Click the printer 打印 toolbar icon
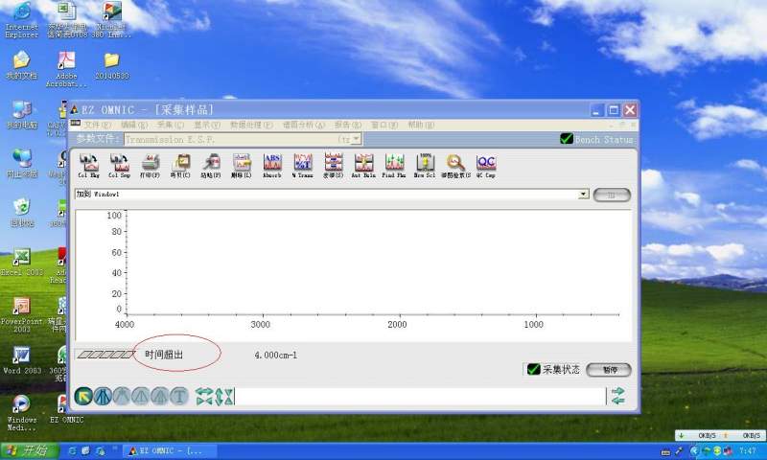Viewport: 767px width, 460px height. click(x=151, y=166)
